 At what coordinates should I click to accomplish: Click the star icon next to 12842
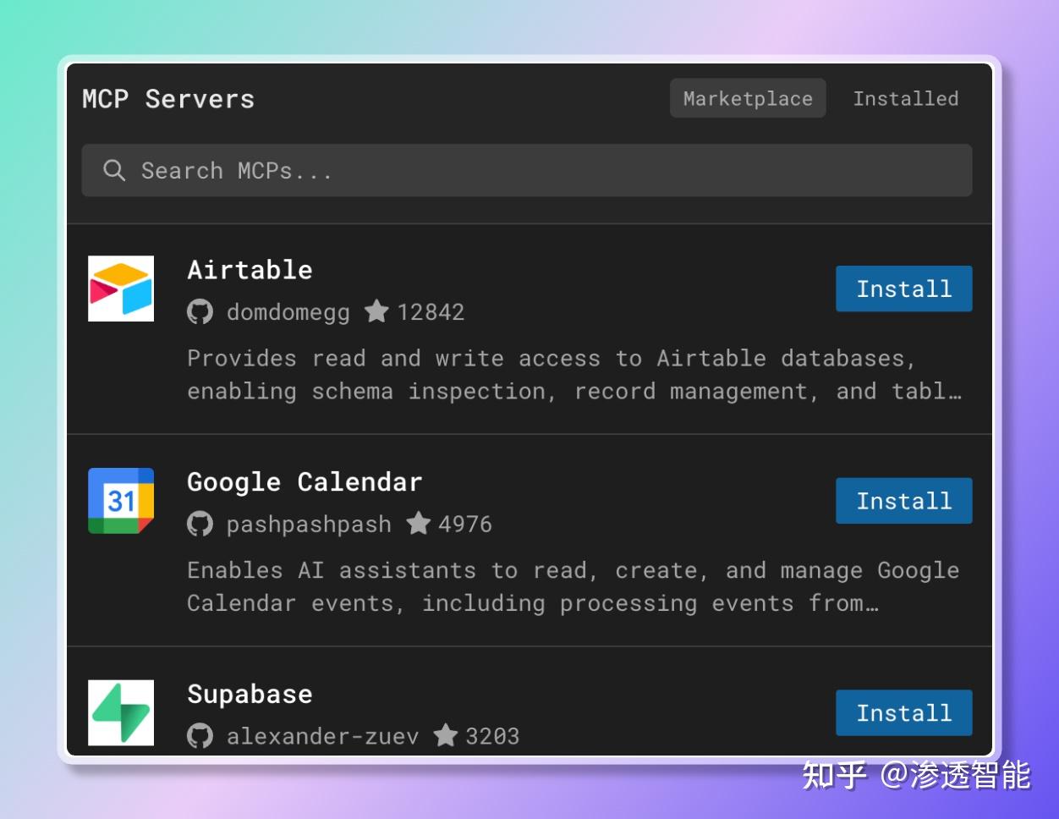376,311
